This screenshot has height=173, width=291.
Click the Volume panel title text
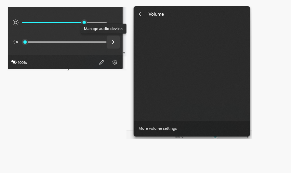(x=156, y=14)
